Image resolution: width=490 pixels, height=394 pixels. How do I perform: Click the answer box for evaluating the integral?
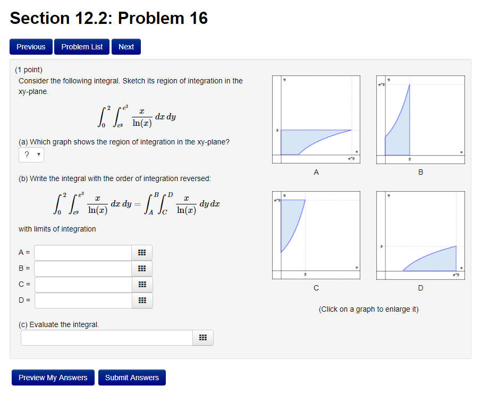[106, 337]
